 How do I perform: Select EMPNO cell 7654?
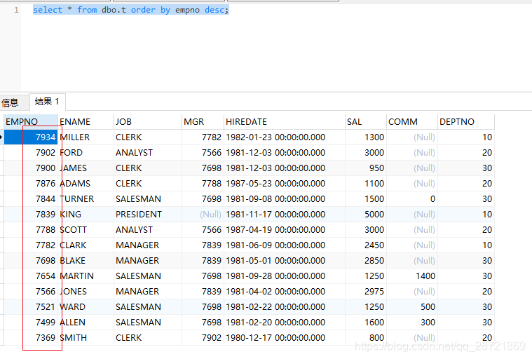(31, 276)
